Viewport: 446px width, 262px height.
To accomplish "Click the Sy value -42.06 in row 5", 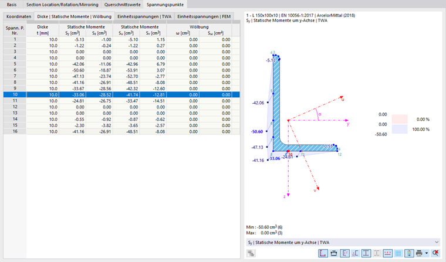I will pyautogui.click(x=72, y=64).
